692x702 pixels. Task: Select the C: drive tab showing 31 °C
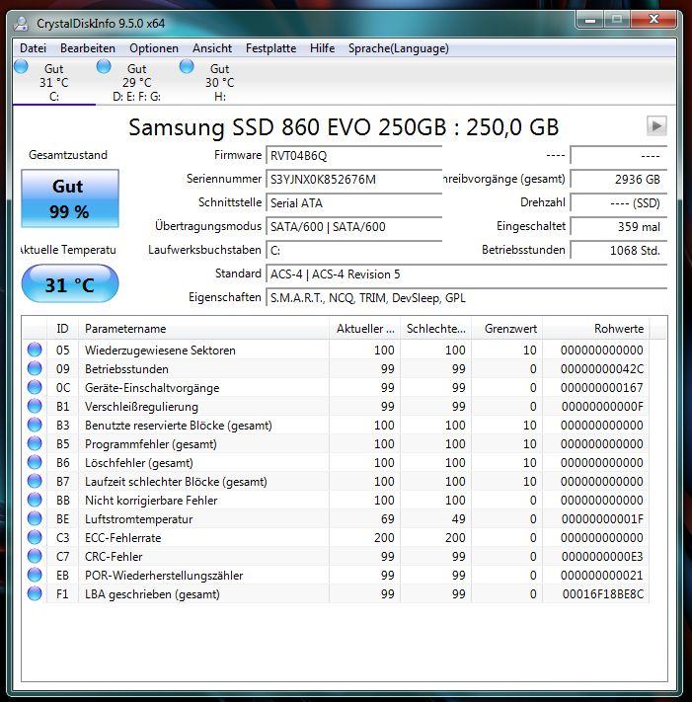pyautogui.click(x=54, y=82)
